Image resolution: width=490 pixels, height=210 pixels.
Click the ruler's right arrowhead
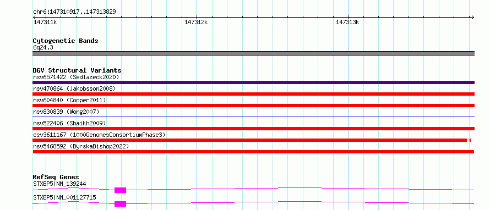coord(472,17)
